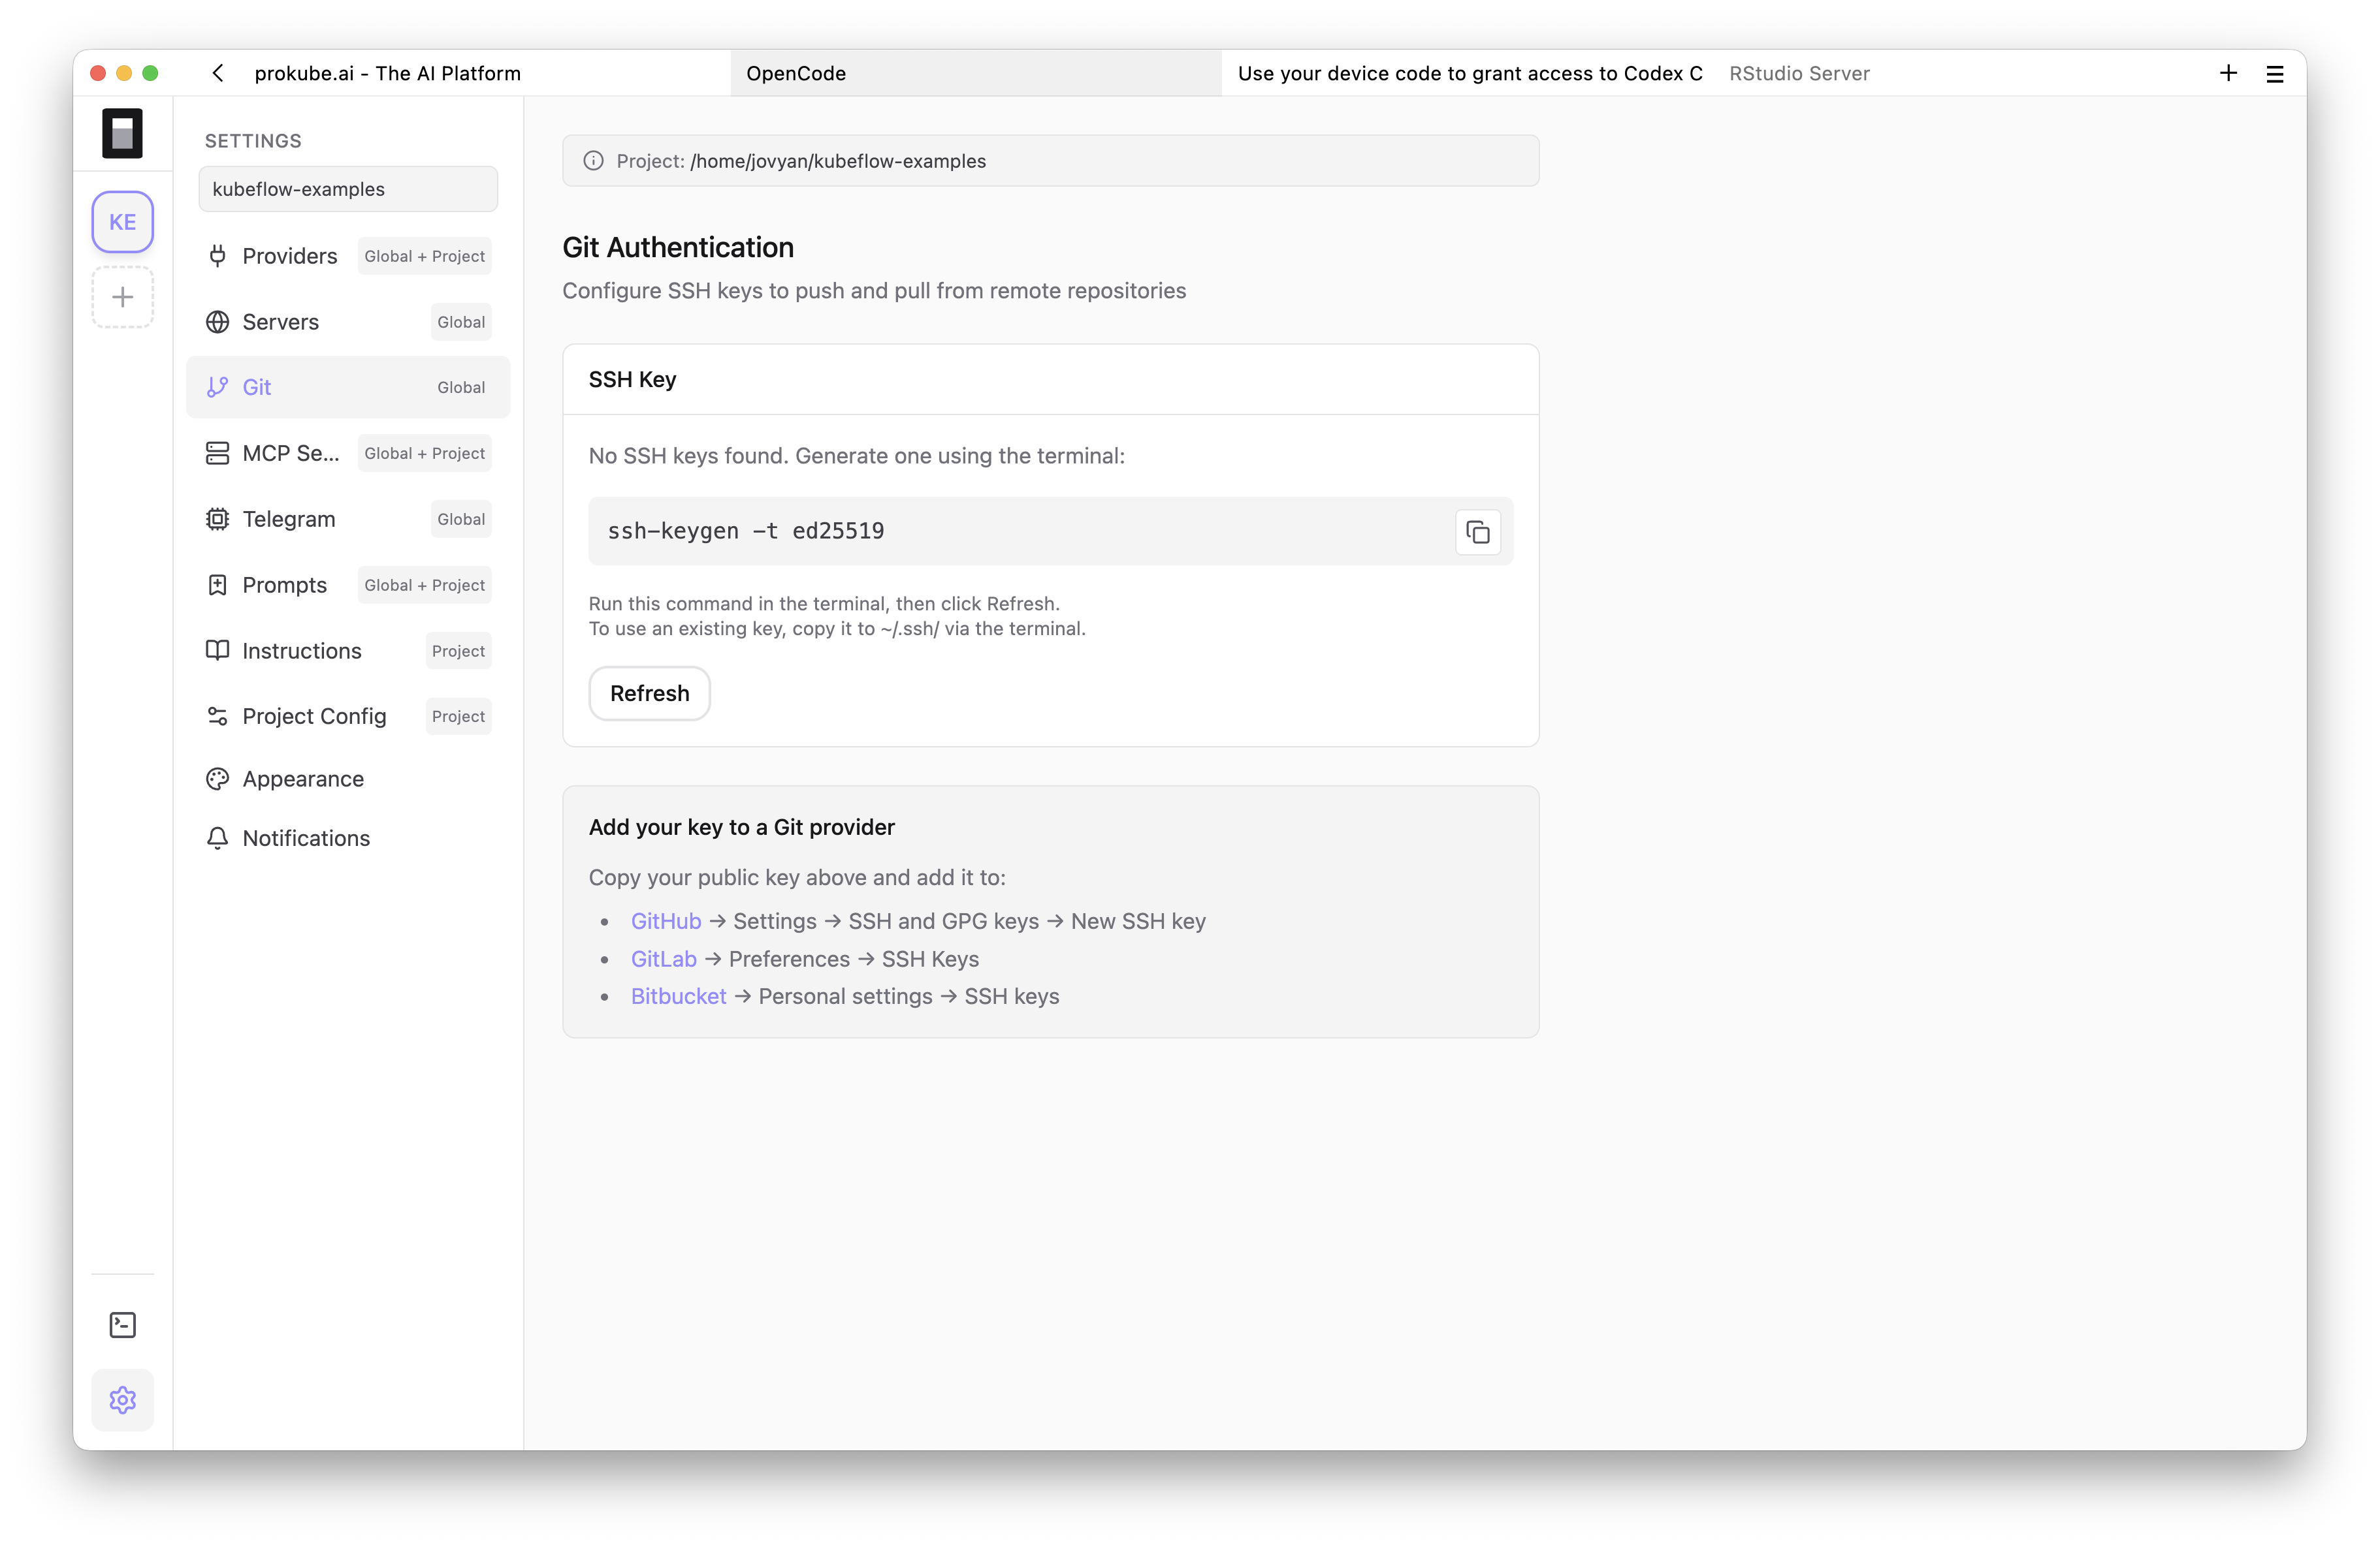Click the ssh-keygen -t ed25519 command text
This screenshot has height=1547, width=2380.
pos(746,531)
